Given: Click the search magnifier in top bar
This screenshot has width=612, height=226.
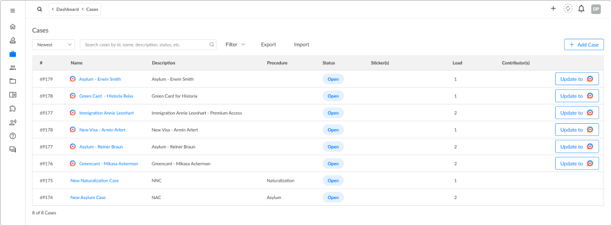Looking at the screenshot, I should tap(39, 9).
